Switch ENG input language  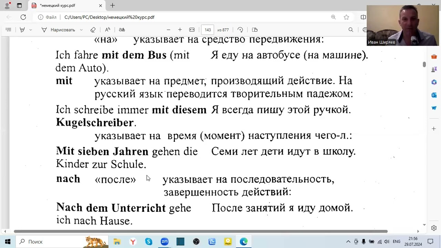(x=397, y=241)
